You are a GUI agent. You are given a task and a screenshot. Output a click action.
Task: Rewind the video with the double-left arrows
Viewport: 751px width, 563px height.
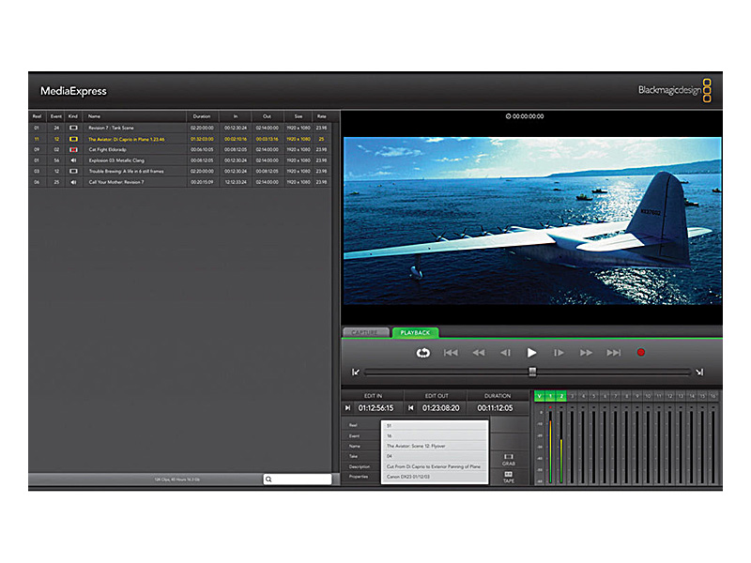coord(478,353)
